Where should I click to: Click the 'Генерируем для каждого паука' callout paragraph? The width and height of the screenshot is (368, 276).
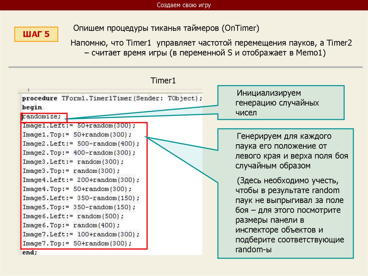[x=292, y=151]
